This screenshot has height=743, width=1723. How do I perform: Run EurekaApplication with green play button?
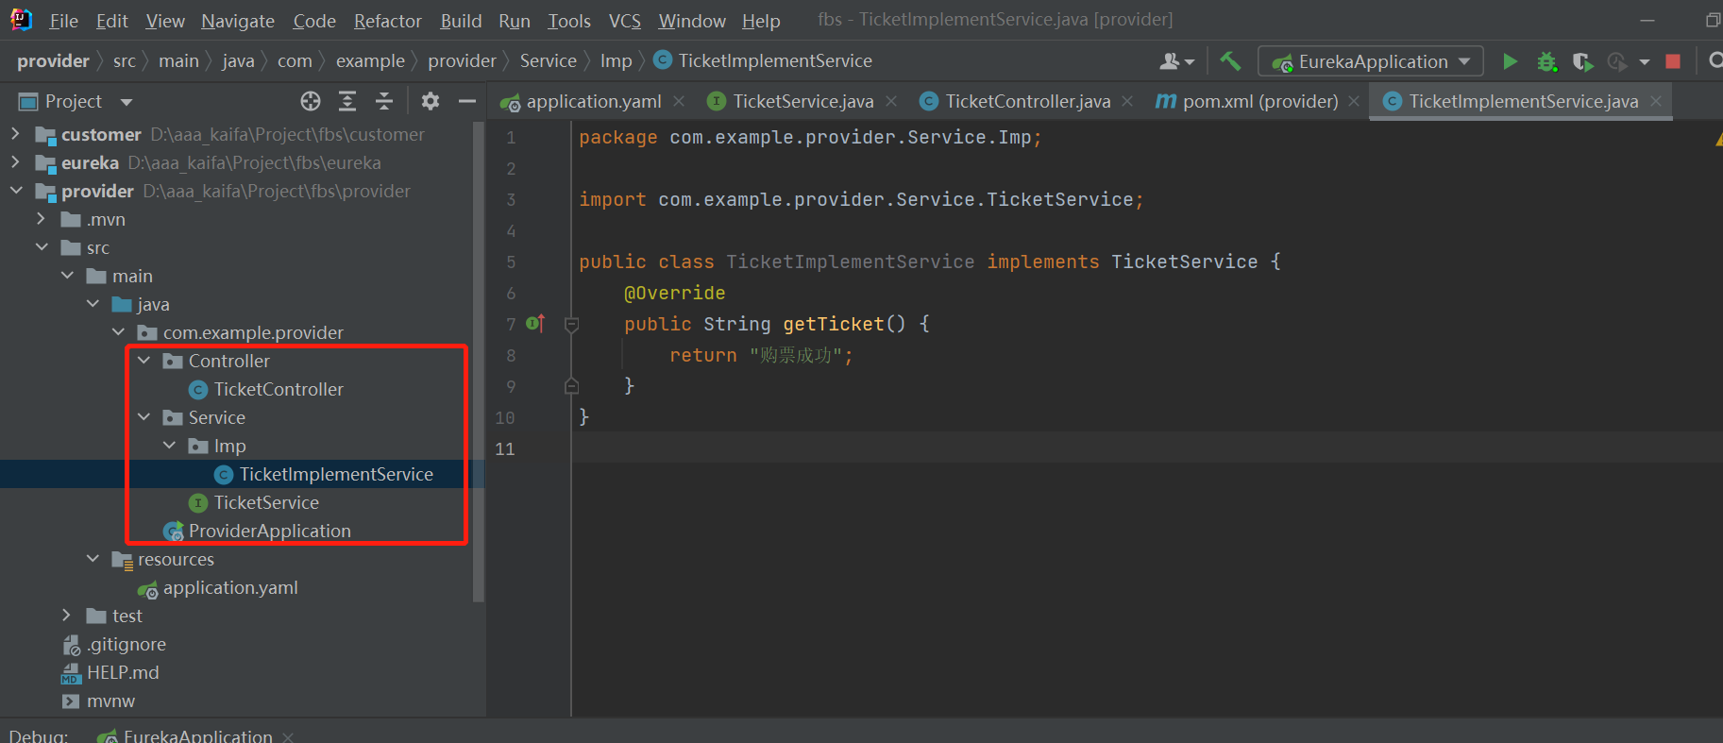click(1510, 61)
